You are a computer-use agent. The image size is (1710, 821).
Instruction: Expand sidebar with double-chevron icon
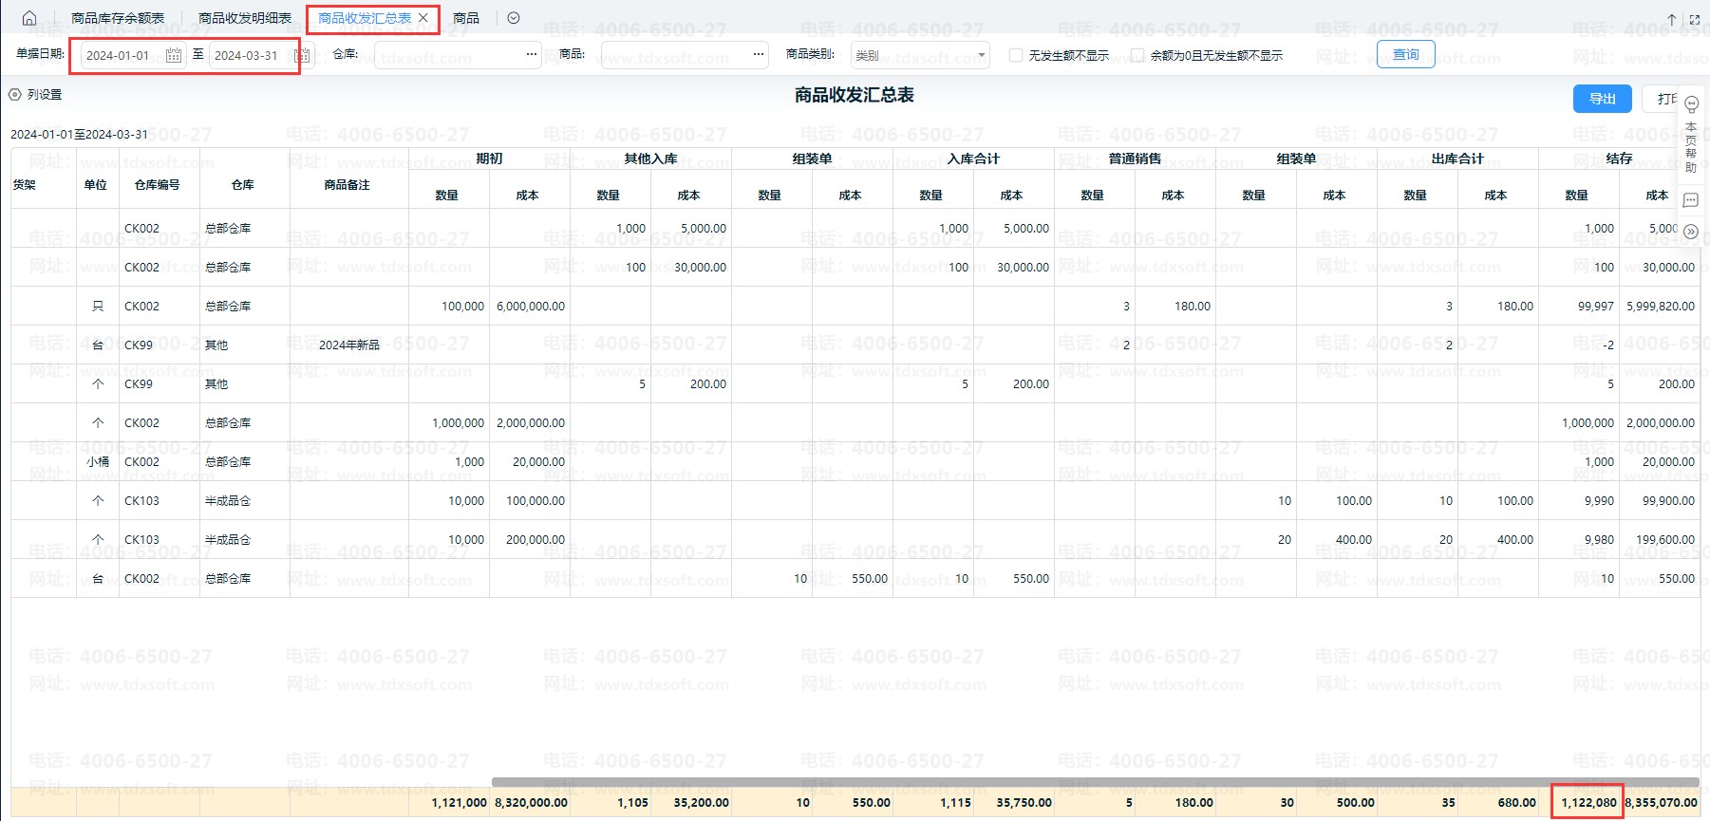pyautogui.click(x=1691, y=232)
